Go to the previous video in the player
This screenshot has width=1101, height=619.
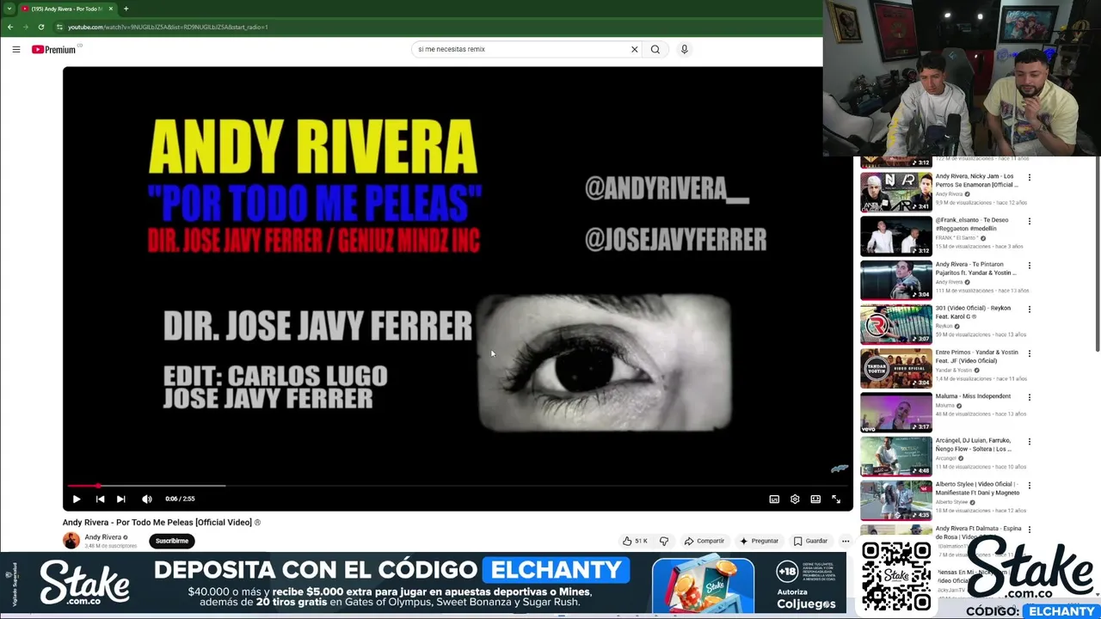[x=100, y=499]
